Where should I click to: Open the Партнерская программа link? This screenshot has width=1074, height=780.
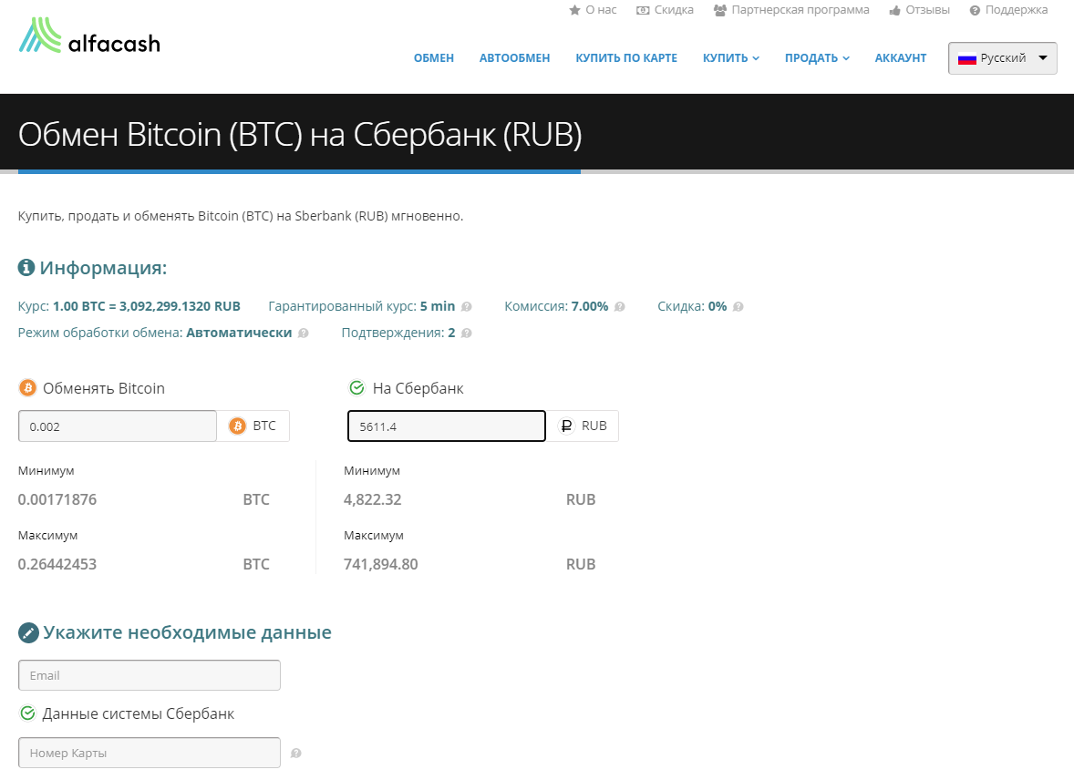(790, 10)
